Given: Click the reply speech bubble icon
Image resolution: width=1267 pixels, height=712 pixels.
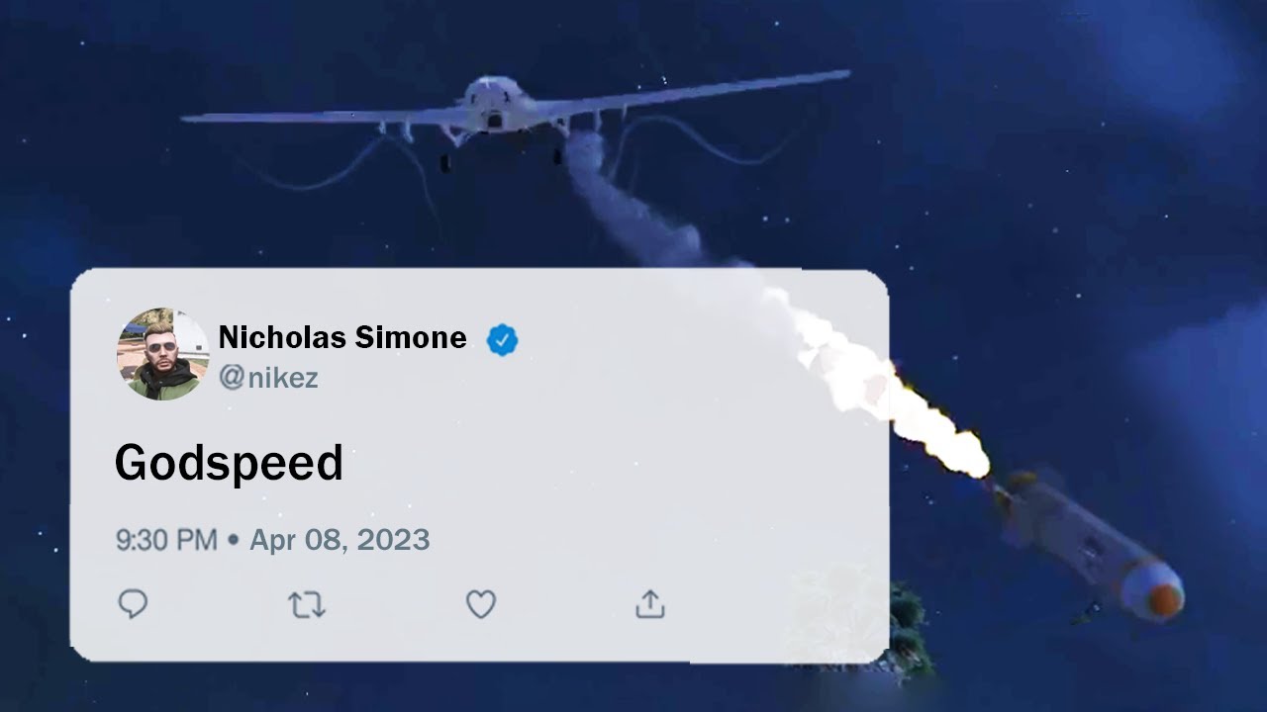Looking at the screenshot, I should [x=133, y=603].
